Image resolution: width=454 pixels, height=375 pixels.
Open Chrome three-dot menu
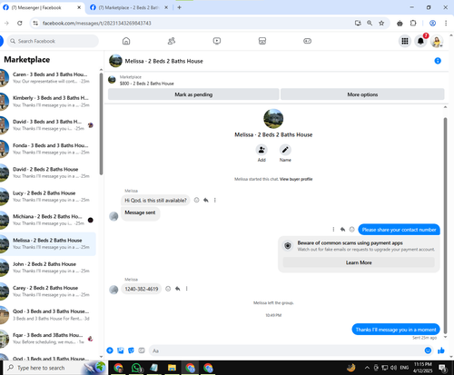pos(446,23)
